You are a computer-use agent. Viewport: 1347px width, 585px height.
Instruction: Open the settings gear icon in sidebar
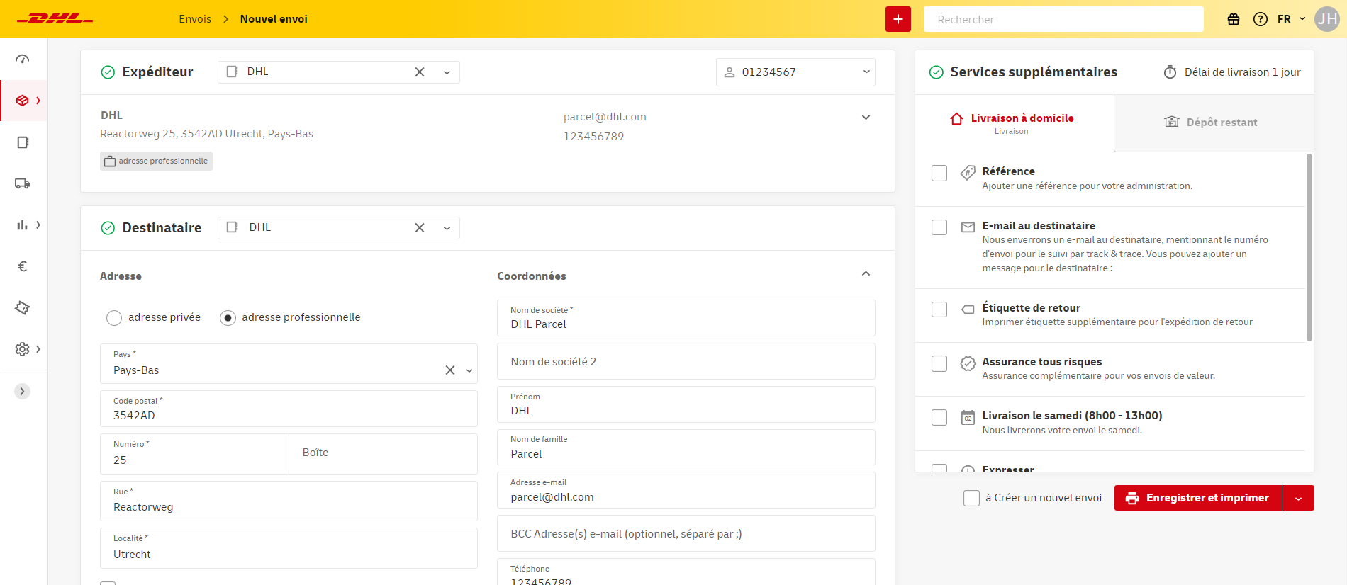[x=23, y=349]
